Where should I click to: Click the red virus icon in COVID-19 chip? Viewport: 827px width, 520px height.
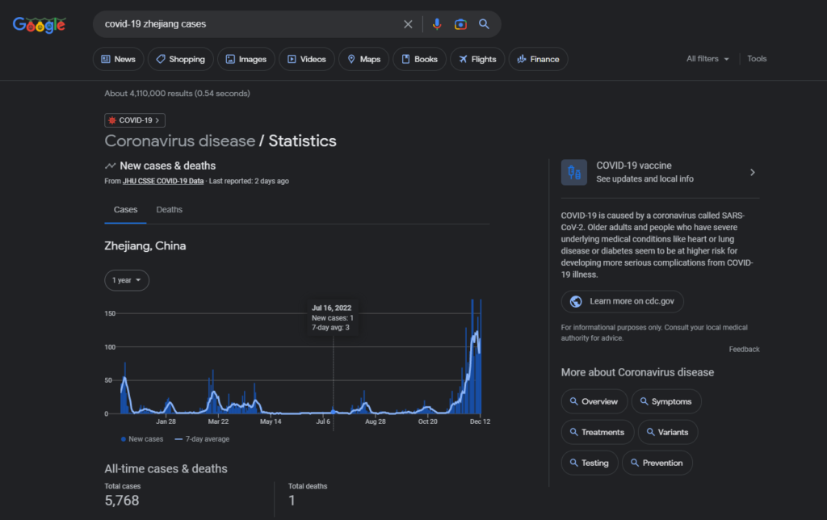111,120
